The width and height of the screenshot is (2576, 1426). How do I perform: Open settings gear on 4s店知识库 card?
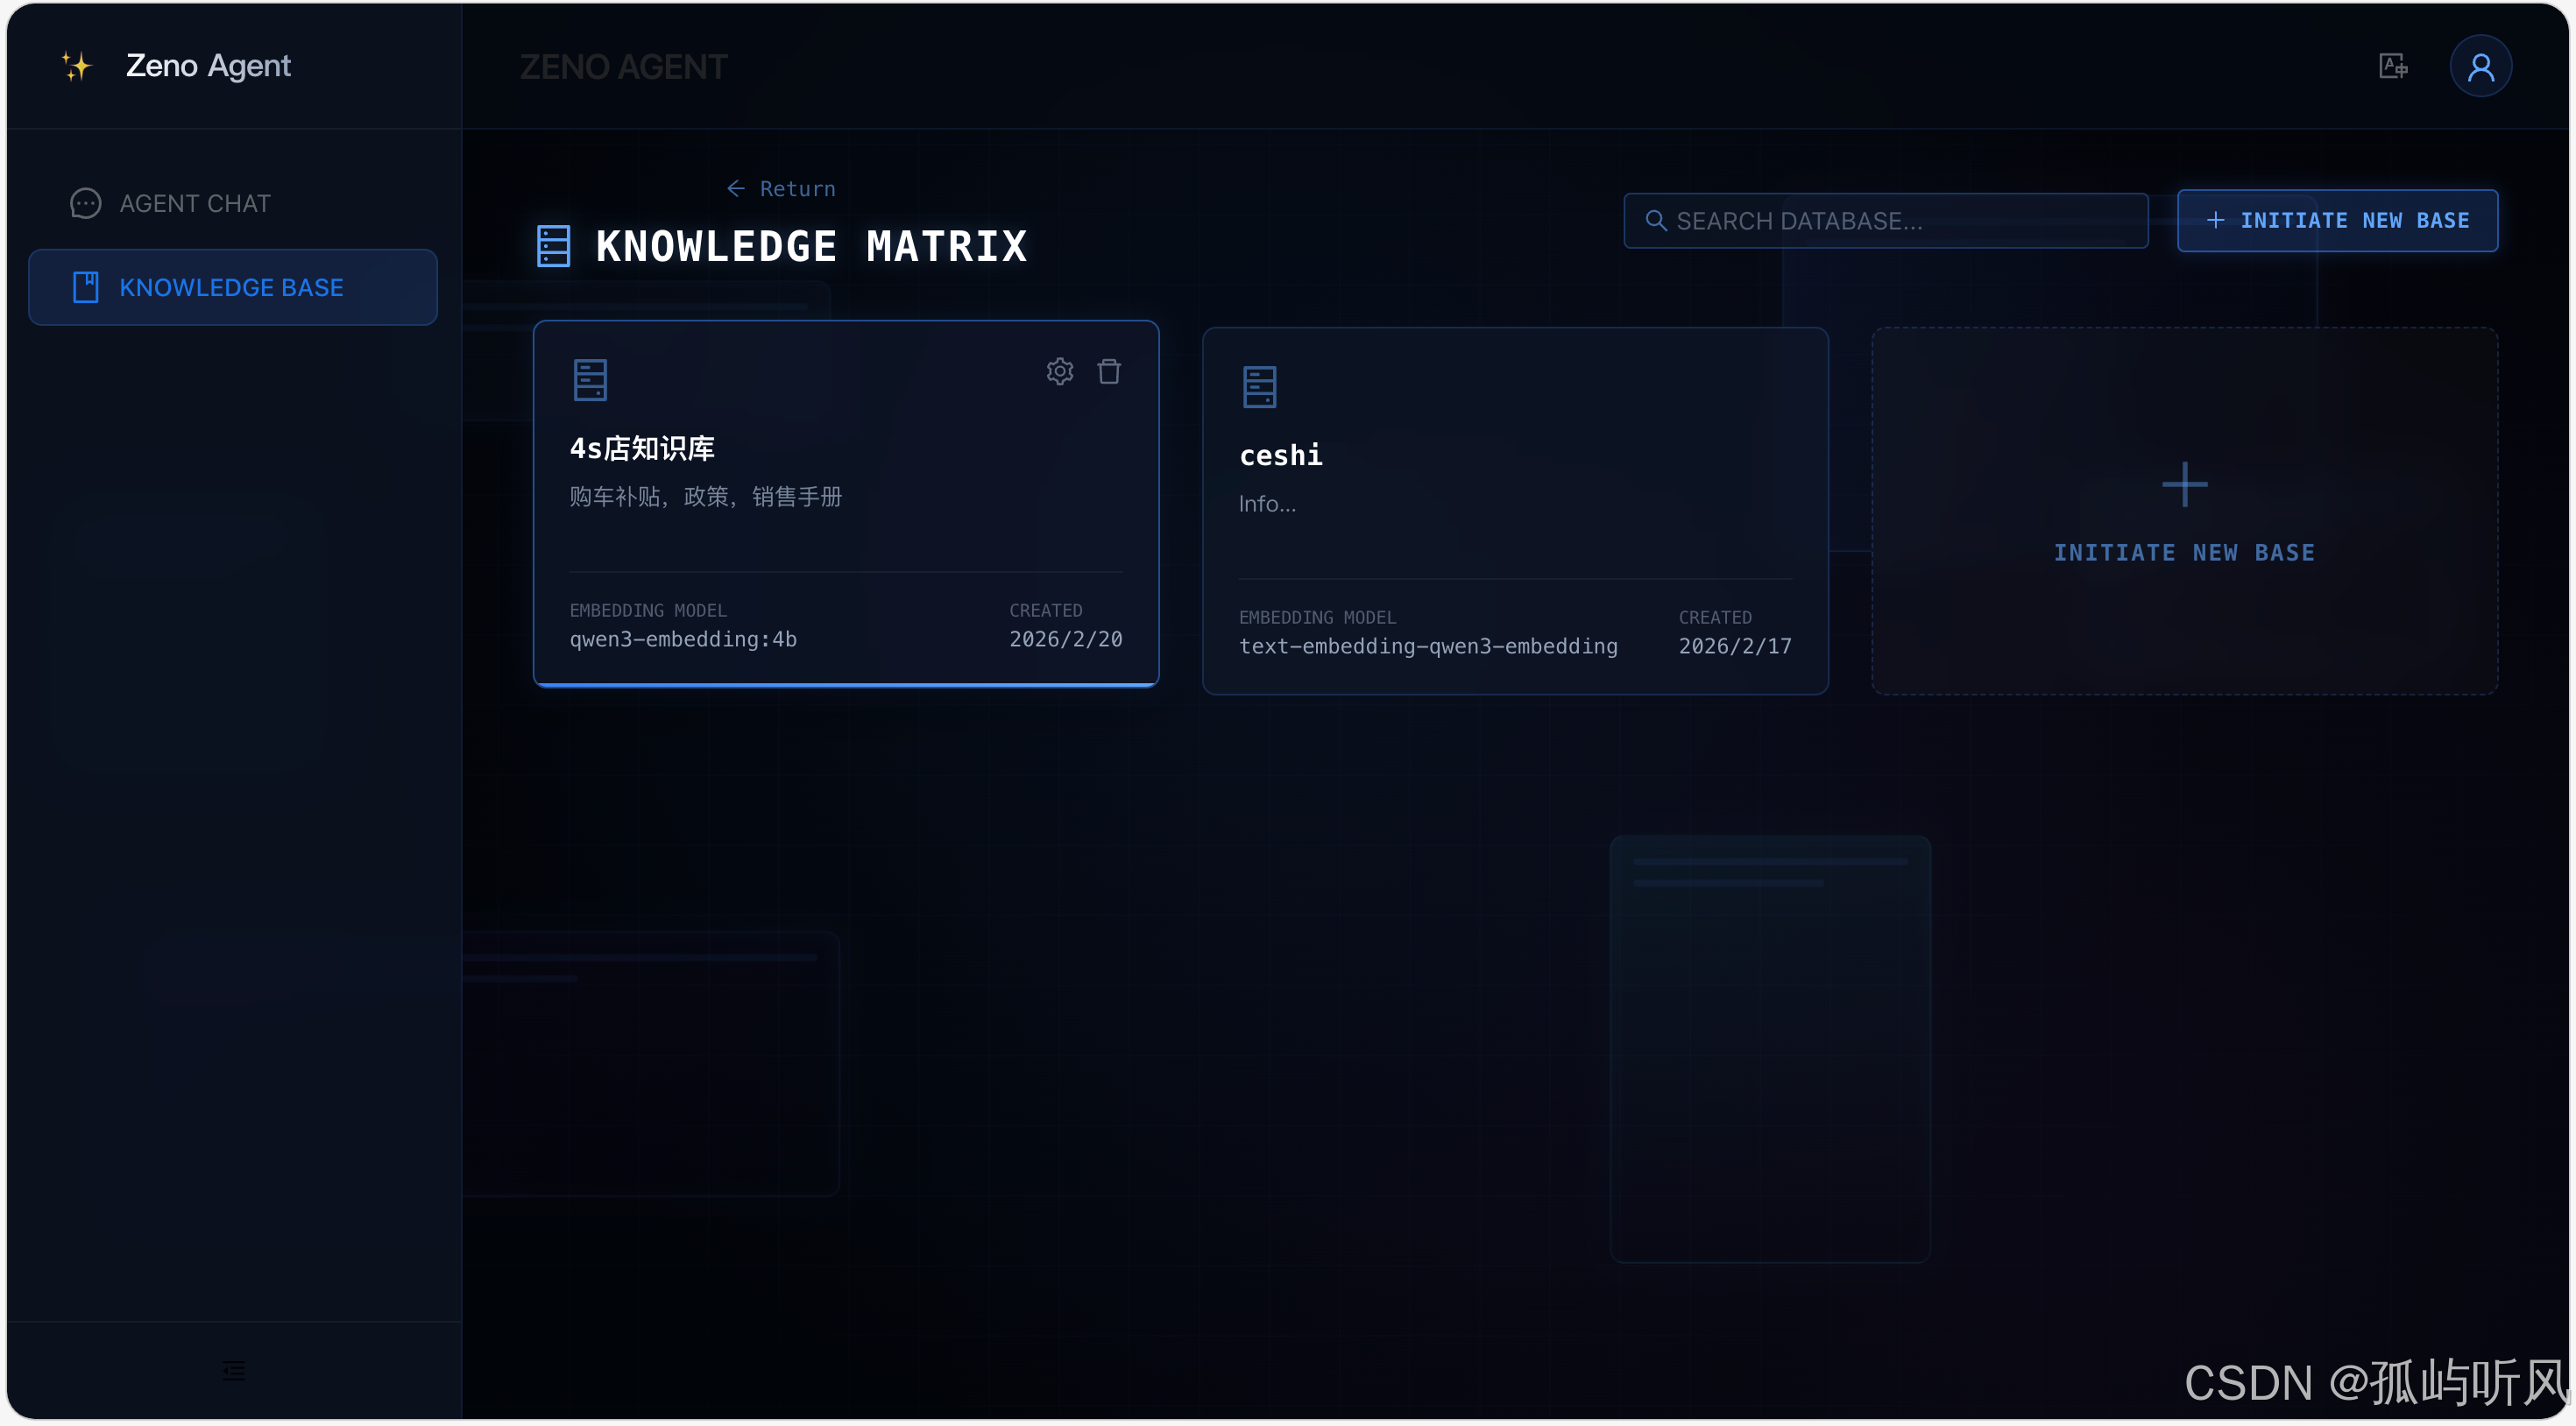[1059, 371]
